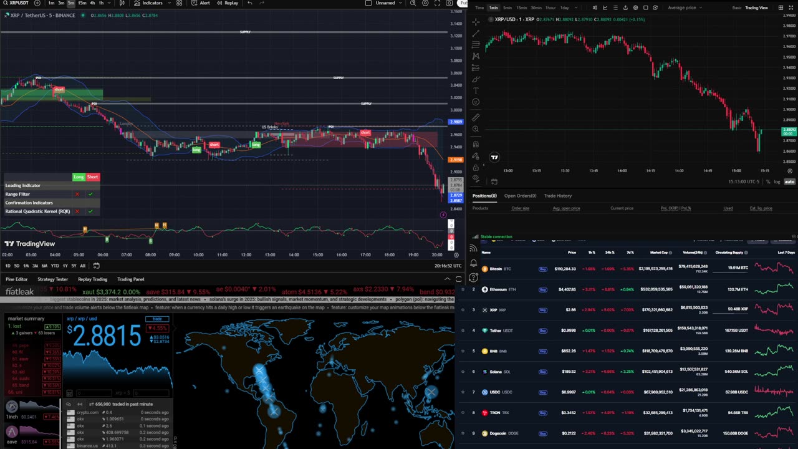Select the crosshair cursor tool on XRP/USD chart
Screen dimensions: 798x449
click(x=476, y=22)
